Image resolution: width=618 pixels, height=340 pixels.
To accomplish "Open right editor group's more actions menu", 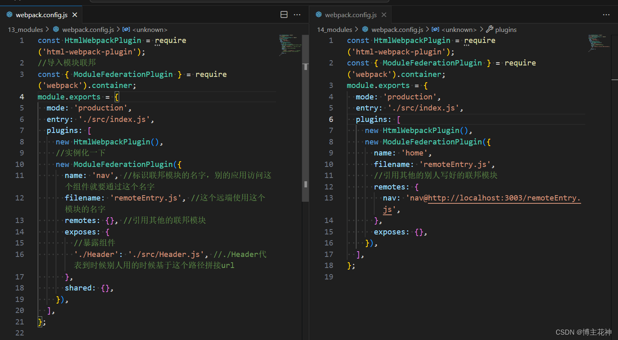I will click(607, 15).
